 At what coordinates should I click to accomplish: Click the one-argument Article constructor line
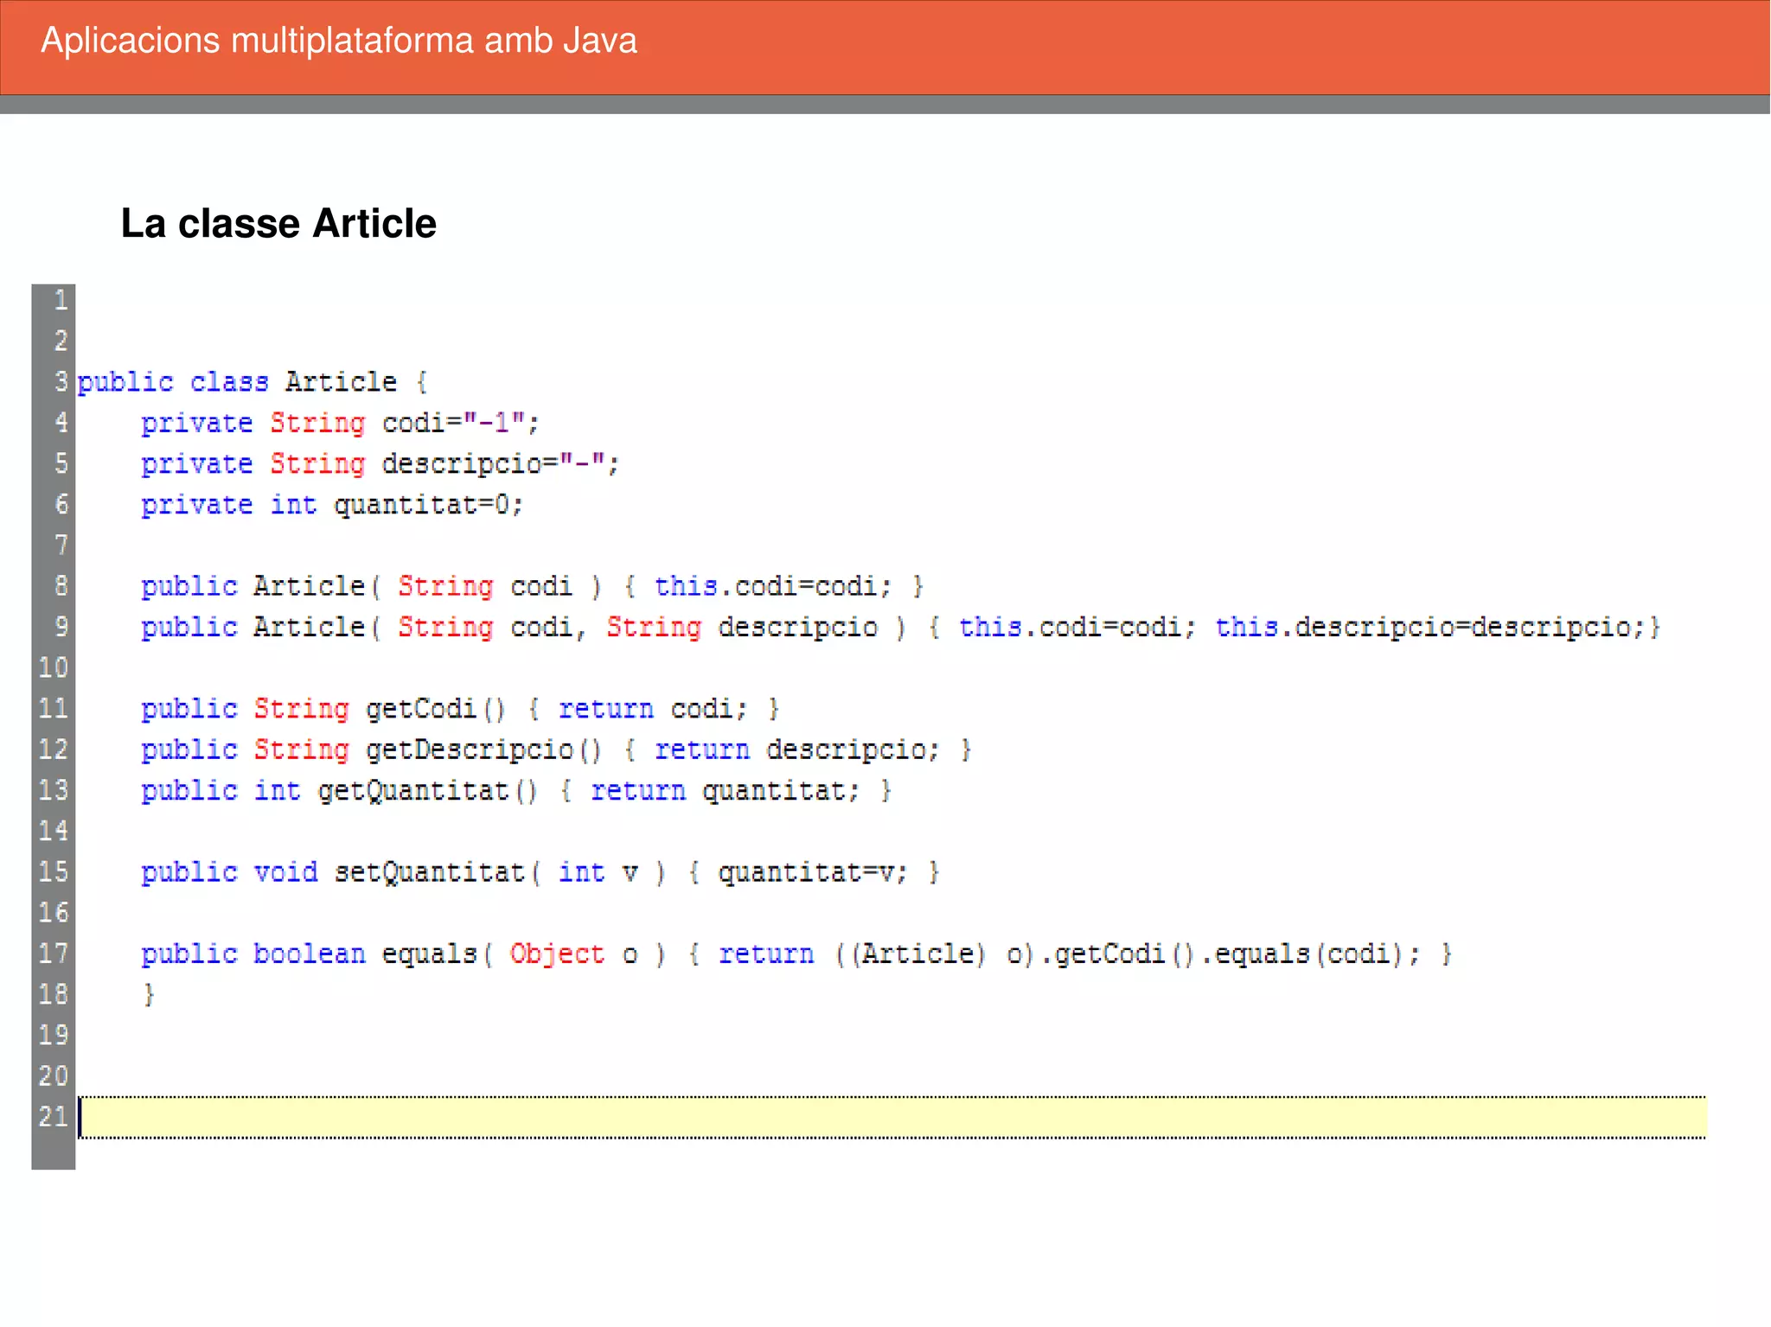[532, 586]
